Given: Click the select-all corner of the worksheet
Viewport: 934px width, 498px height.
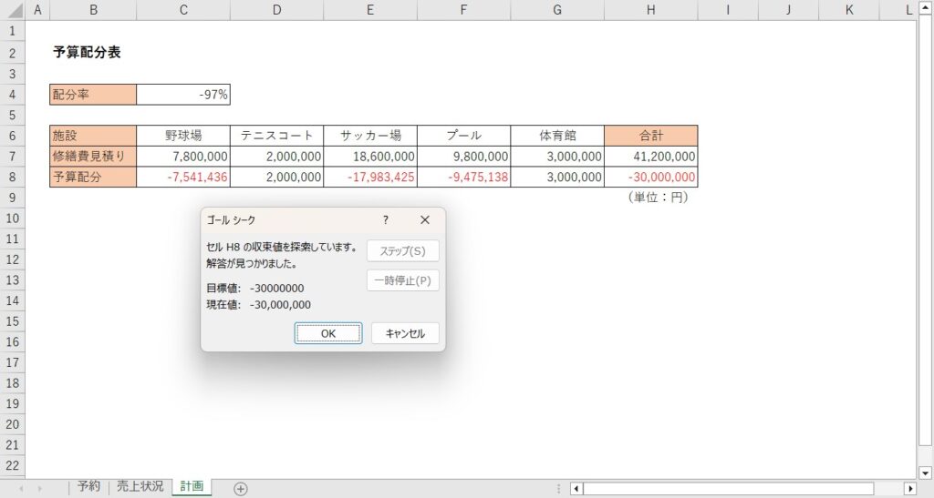Looking at the screenshot, I should click(11, 9).
